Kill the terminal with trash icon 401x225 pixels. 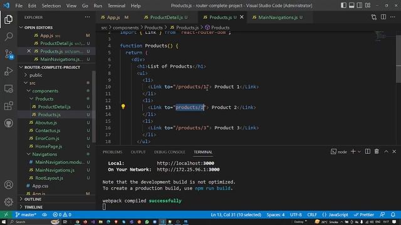(377, 151)
